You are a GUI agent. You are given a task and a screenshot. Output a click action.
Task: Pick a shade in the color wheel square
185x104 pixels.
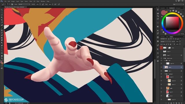coord(172,23)
